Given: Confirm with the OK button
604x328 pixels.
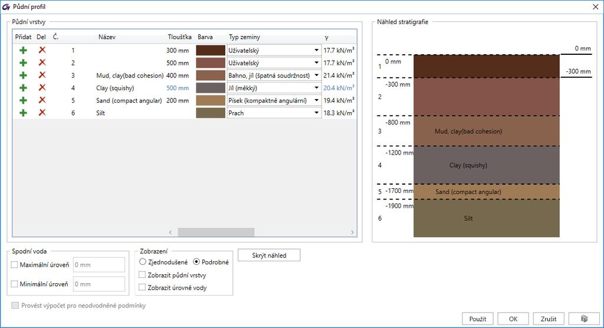Looking at the screenshot, I should click(x=513, y=319).
